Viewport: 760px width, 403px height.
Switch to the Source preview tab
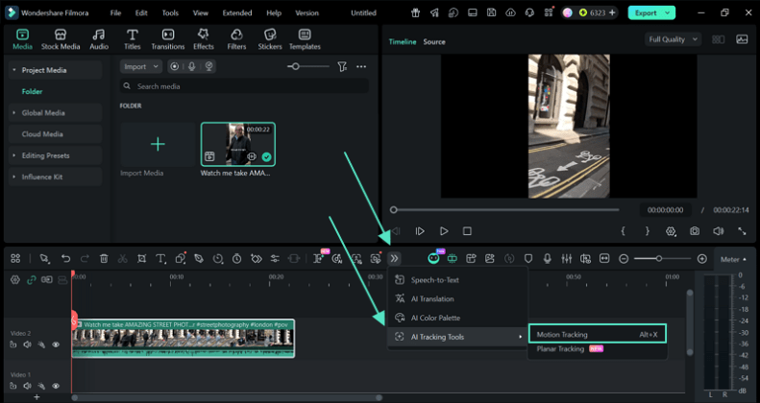(x=433, y=42)
